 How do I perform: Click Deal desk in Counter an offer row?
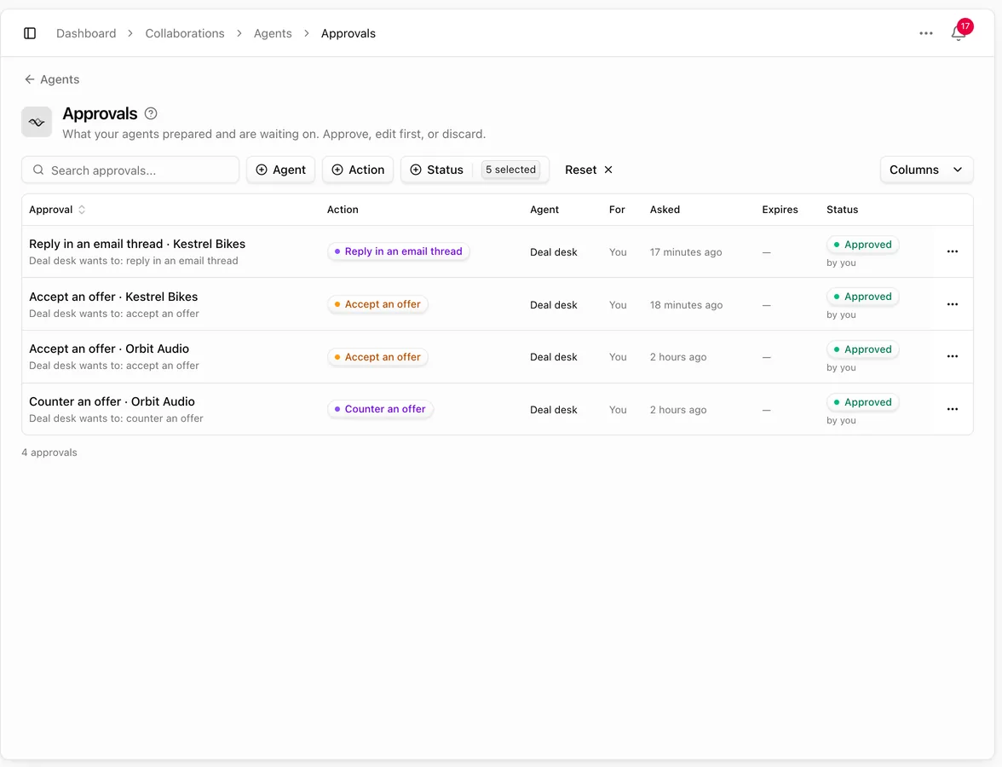pyautogui.click(x=554, y=410)
